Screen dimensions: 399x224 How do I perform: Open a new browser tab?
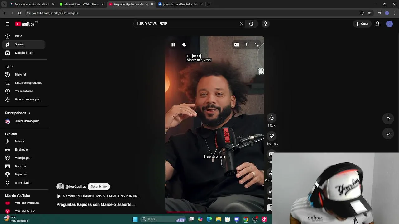(209, 4)
